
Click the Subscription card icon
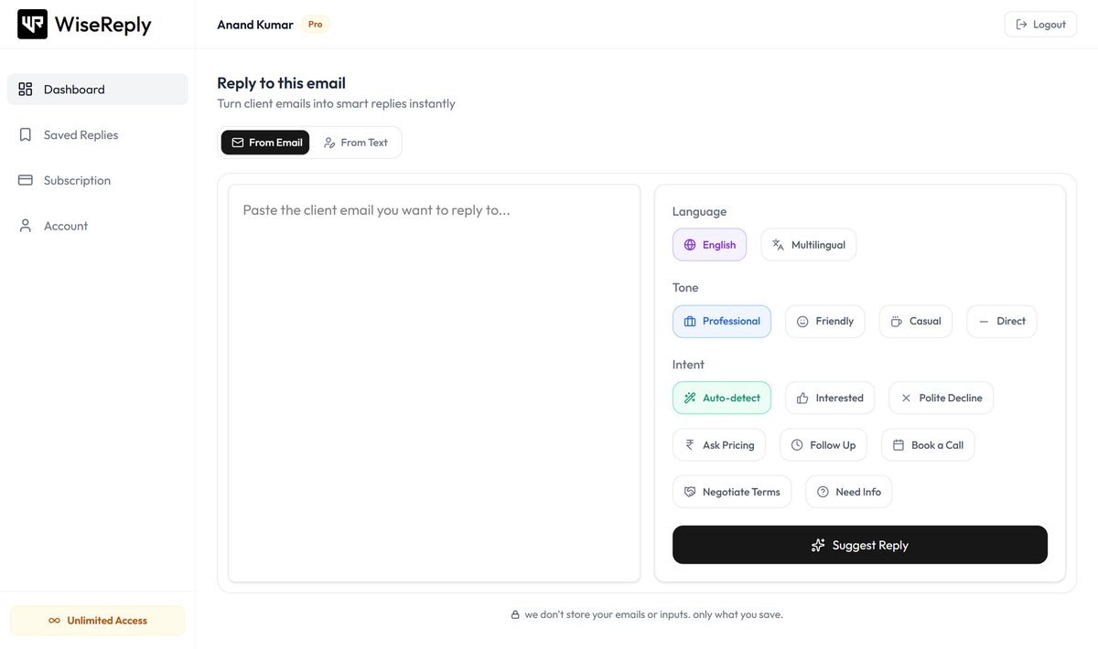tap(26, 180)
